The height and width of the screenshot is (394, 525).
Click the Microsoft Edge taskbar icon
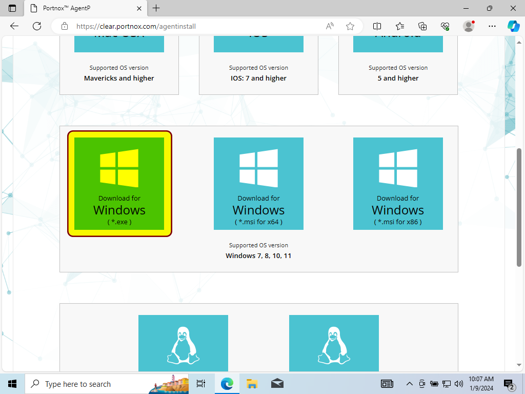click(227, 384)
